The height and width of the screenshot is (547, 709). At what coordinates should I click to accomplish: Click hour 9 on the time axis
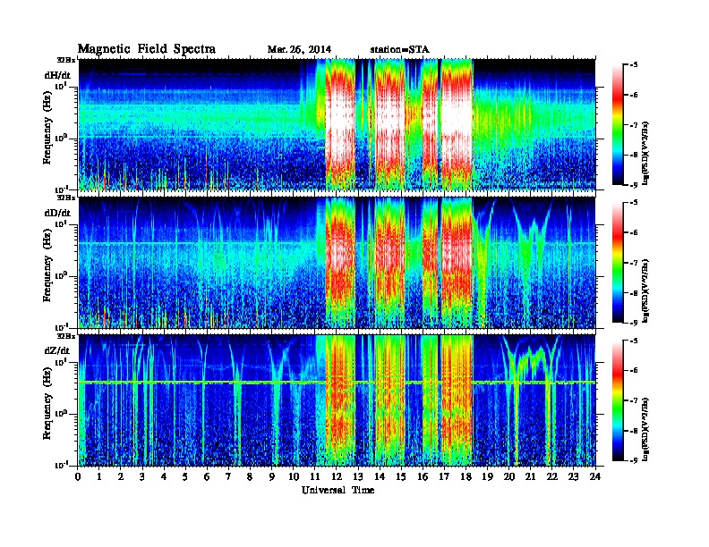pos(271,477)
